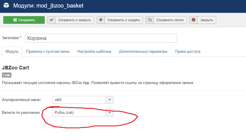Viewport: 246px width, 140px height.
Task: Save the module with green Сохранить button
Action: [24, 20]
